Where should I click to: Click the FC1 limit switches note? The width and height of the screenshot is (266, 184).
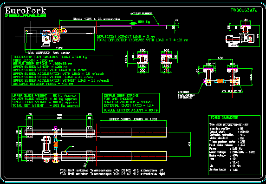(x=111, y=170)
